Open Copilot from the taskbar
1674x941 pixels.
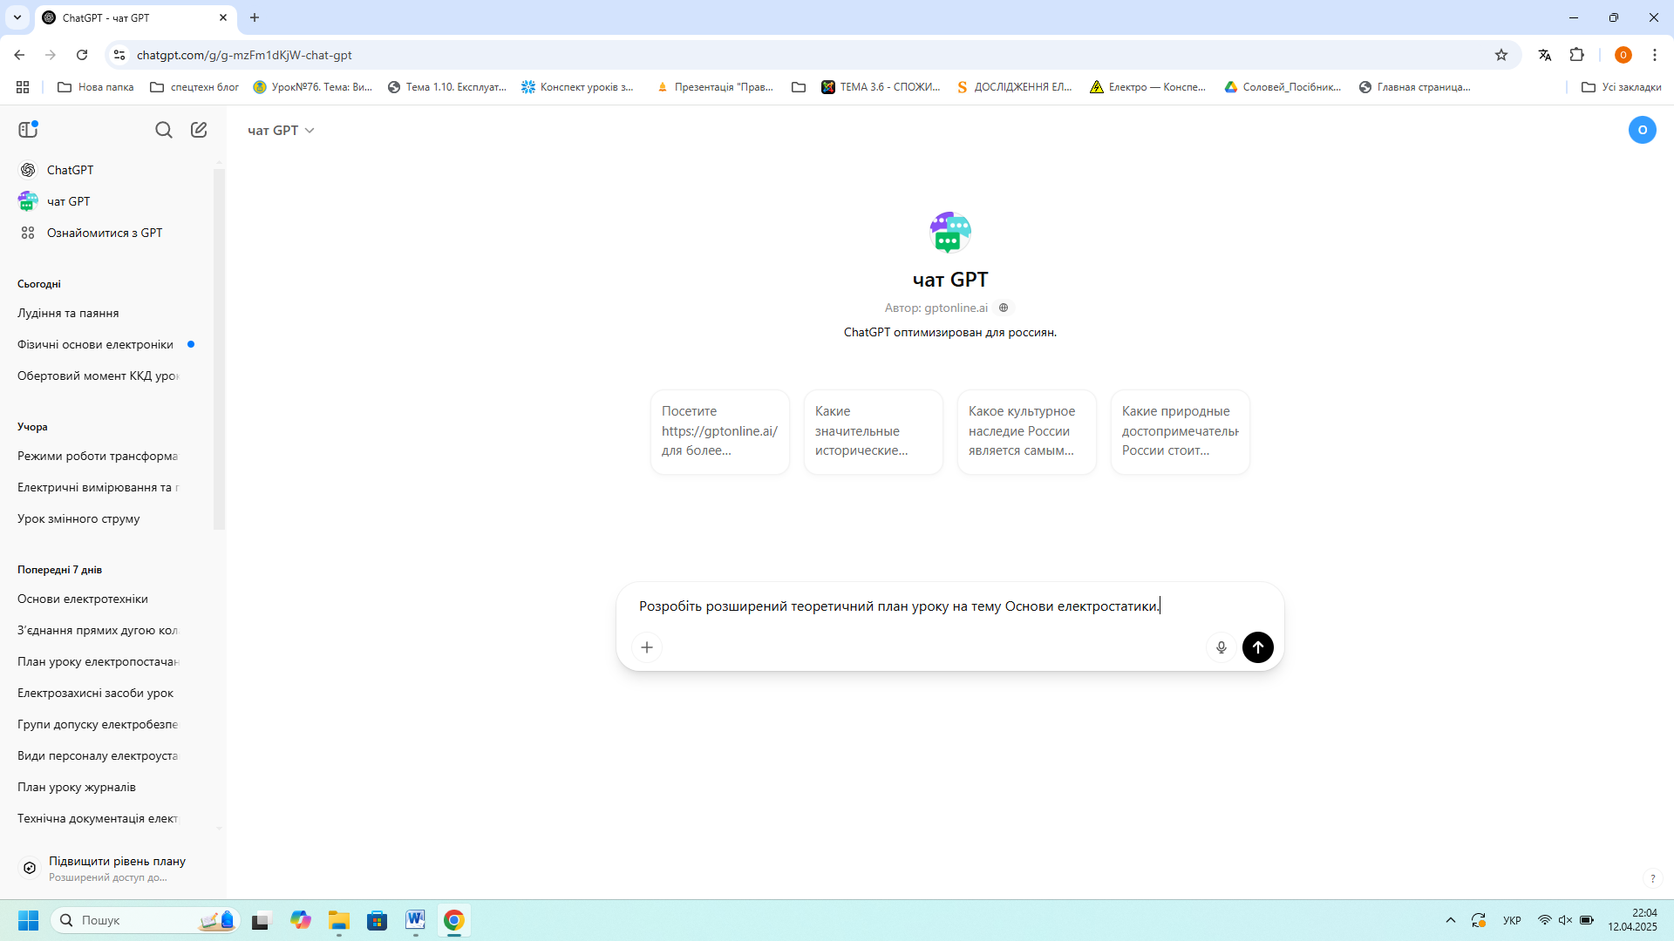(x=301, y=920)
